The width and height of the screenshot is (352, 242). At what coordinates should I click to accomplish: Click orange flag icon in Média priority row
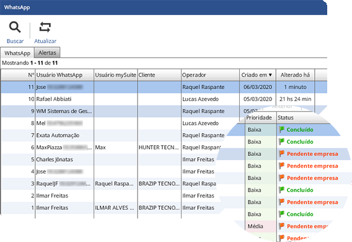[x=281, y=226]
